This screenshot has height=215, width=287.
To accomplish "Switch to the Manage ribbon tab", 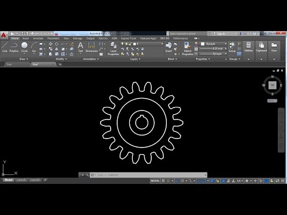I will pyautogui.click(x=78, y=38).
